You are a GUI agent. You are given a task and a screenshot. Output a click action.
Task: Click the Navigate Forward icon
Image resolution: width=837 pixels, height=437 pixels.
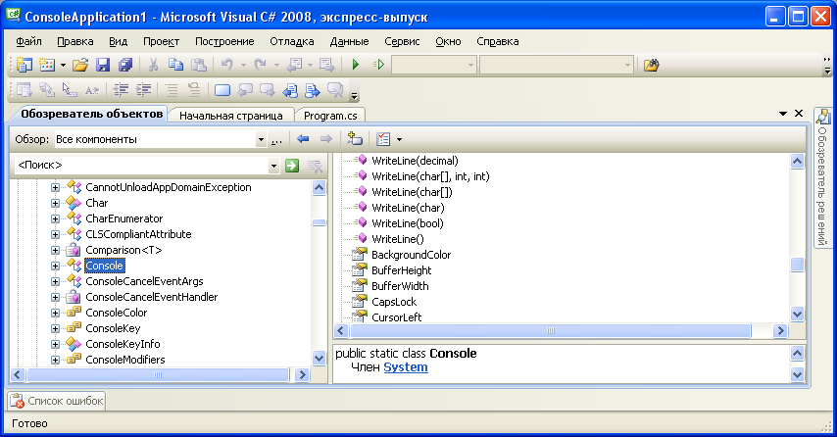coord(326,65)
